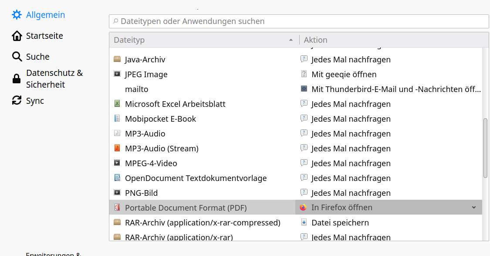Click the Microsoft Excel Arbeitsblatt icon

point(117,104)
